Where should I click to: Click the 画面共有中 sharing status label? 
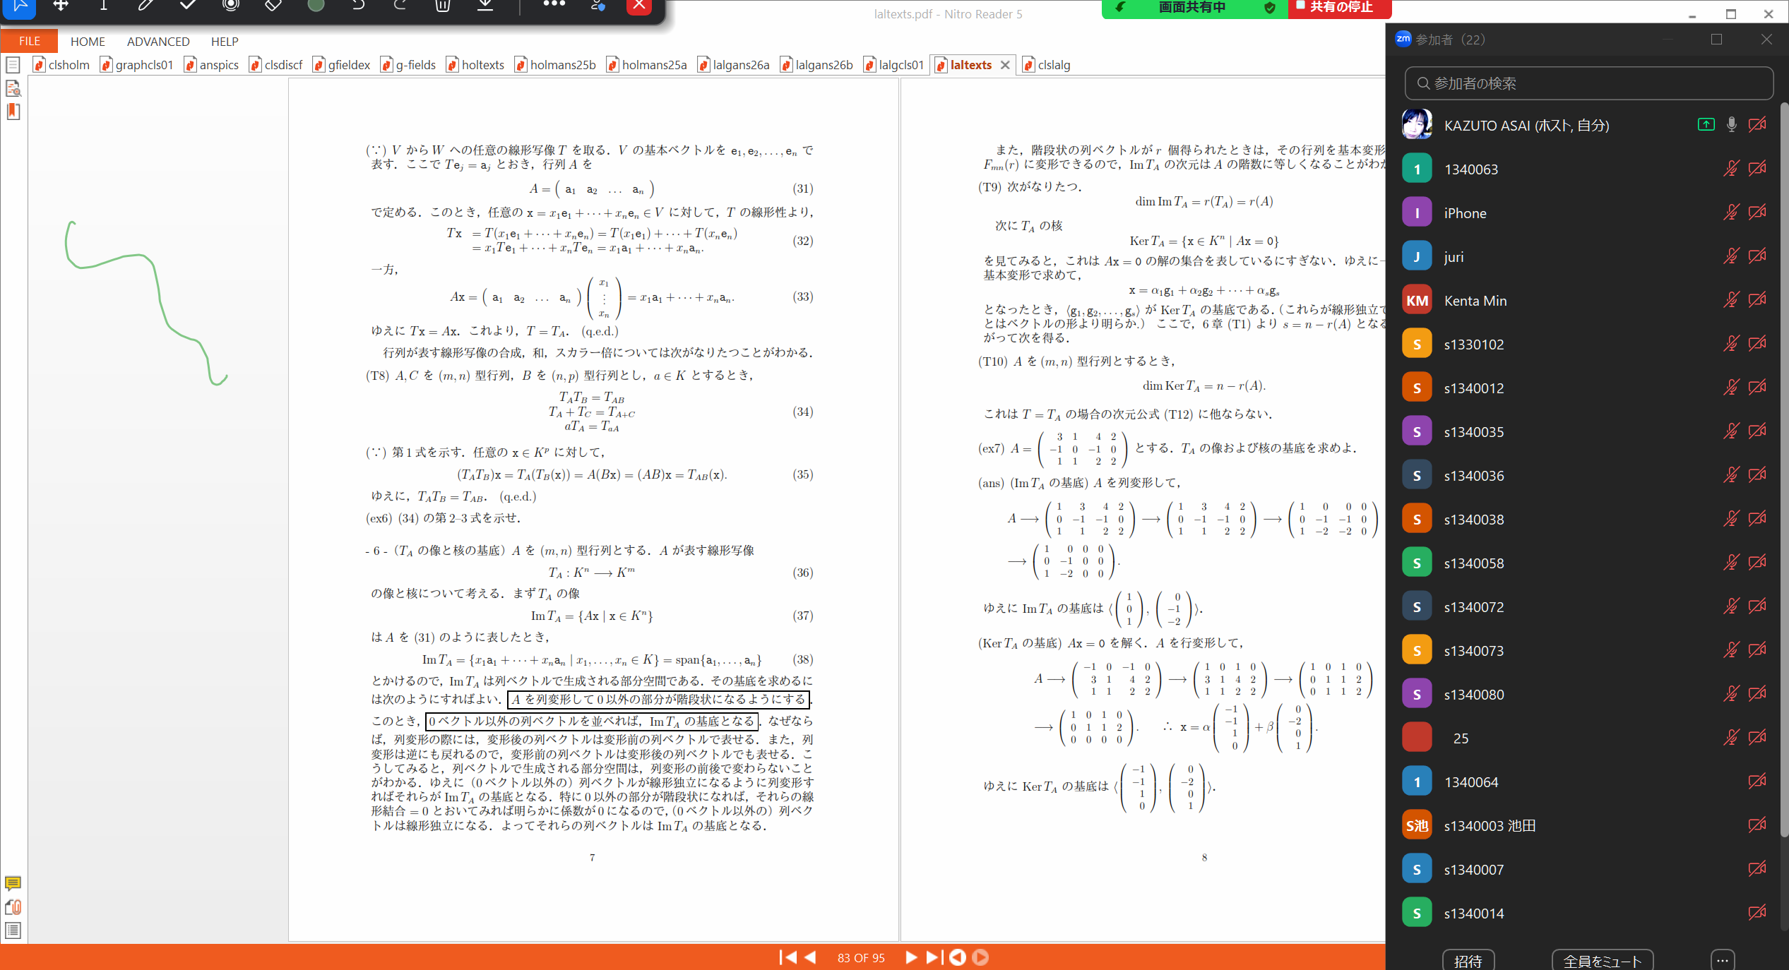coord(1191,8)
